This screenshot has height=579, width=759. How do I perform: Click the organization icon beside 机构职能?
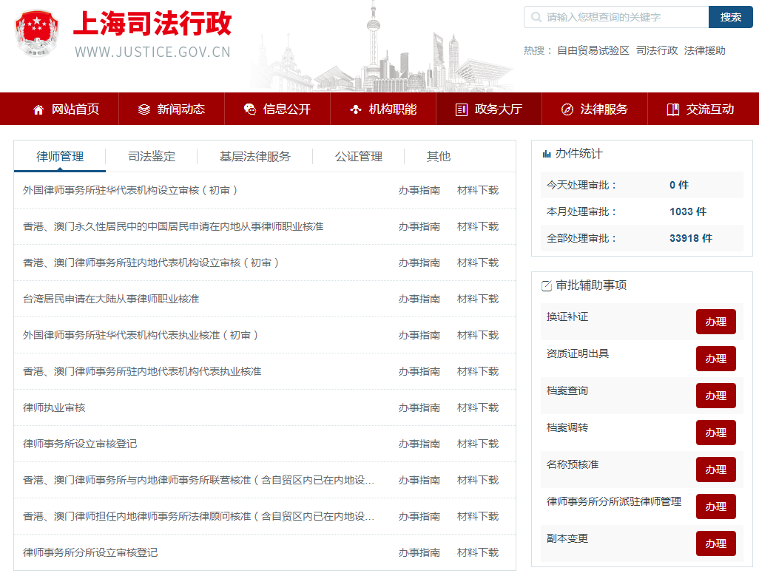pyautogui.click(x=356, y=109)
